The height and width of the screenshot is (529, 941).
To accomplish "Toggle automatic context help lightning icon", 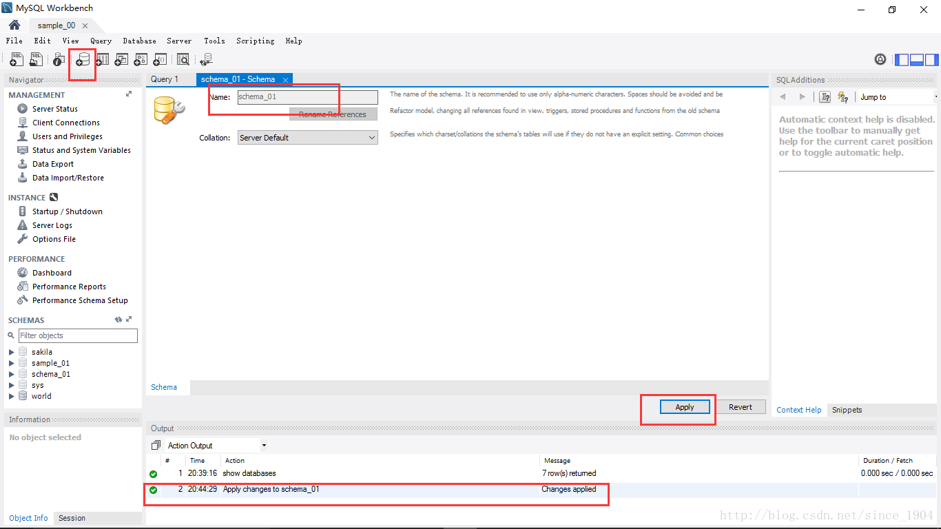I will point(843,97).
